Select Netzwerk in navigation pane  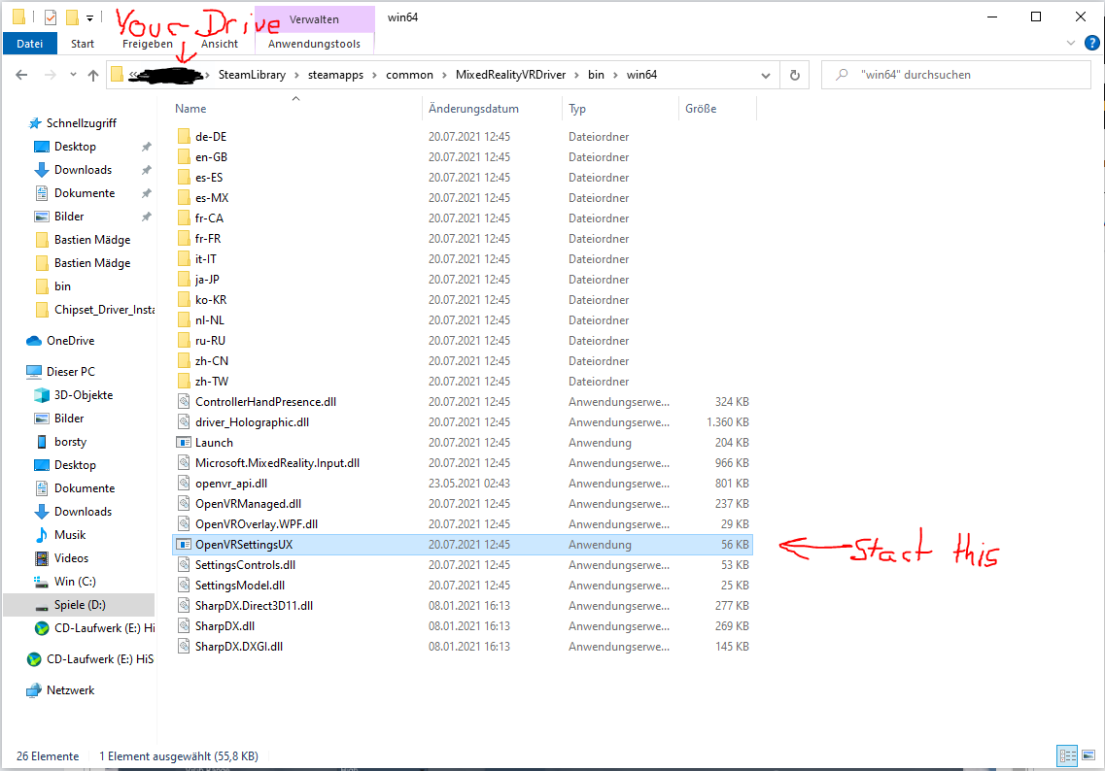(x=70, y=690)
